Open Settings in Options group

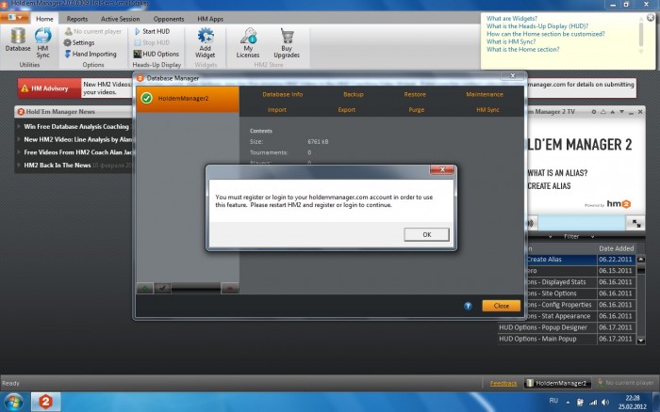pos(79,42)
